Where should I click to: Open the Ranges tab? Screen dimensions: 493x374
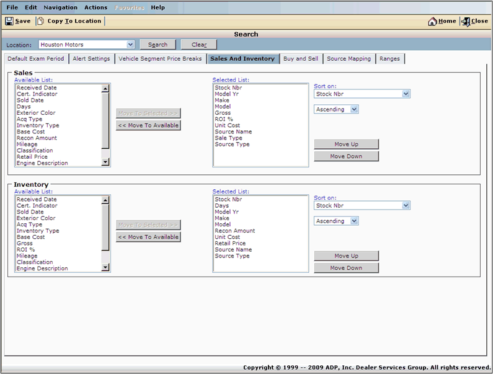(389, 58)
